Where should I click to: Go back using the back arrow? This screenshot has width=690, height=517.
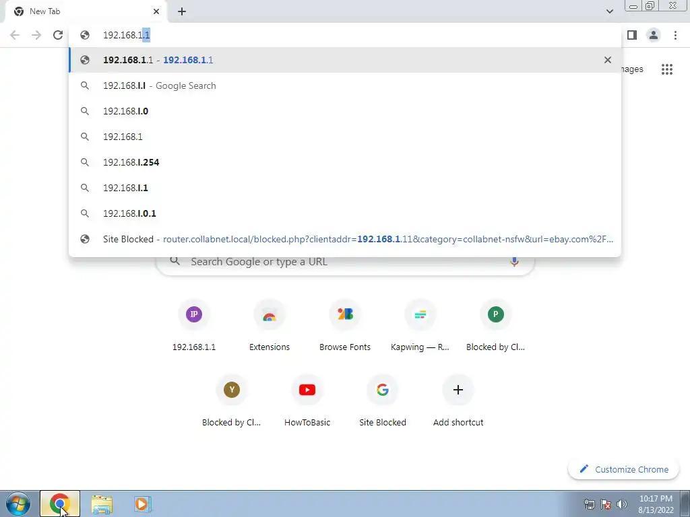tap(15, 35)
